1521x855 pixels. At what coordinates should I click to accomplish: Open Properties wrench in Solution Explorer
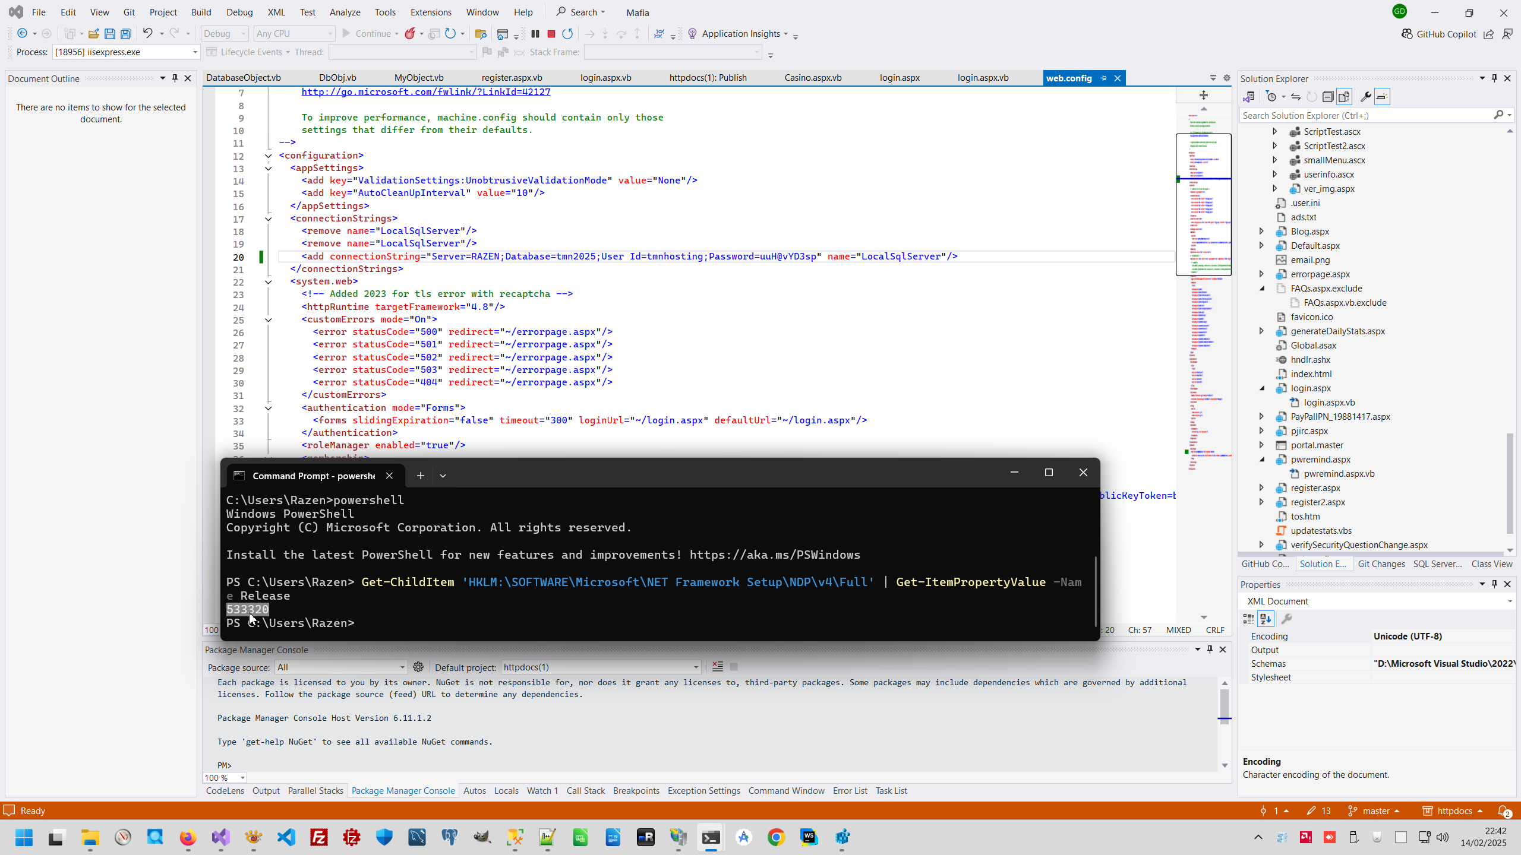pos(1365,97)
